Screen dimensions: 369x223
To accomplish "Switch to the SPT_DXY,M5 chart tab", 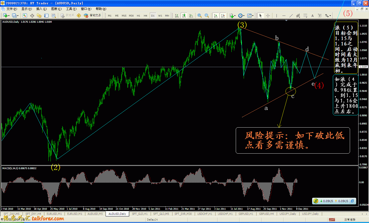I will (12, 214).
